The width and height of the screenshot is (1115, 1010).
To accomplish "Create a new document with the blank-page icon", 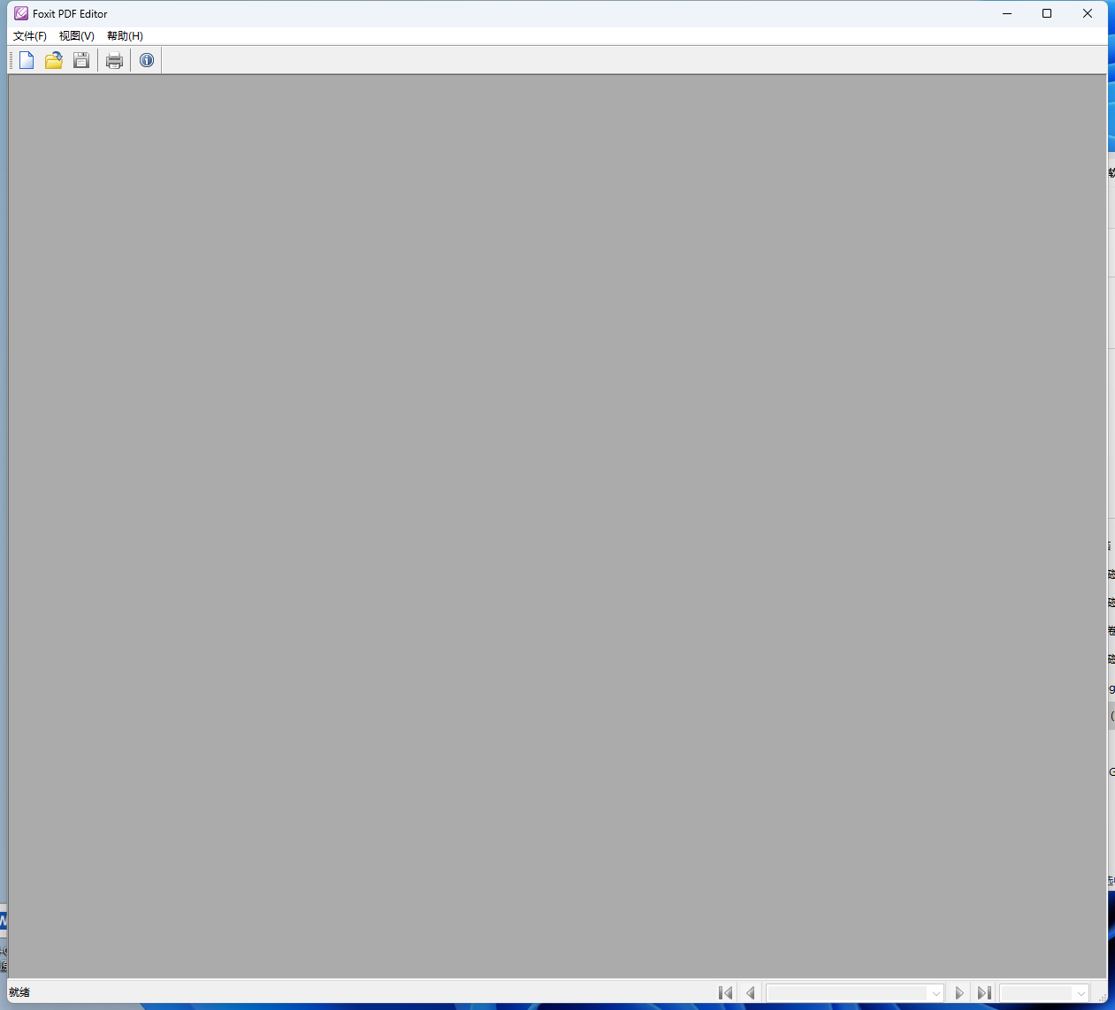I will click(27, 60).
